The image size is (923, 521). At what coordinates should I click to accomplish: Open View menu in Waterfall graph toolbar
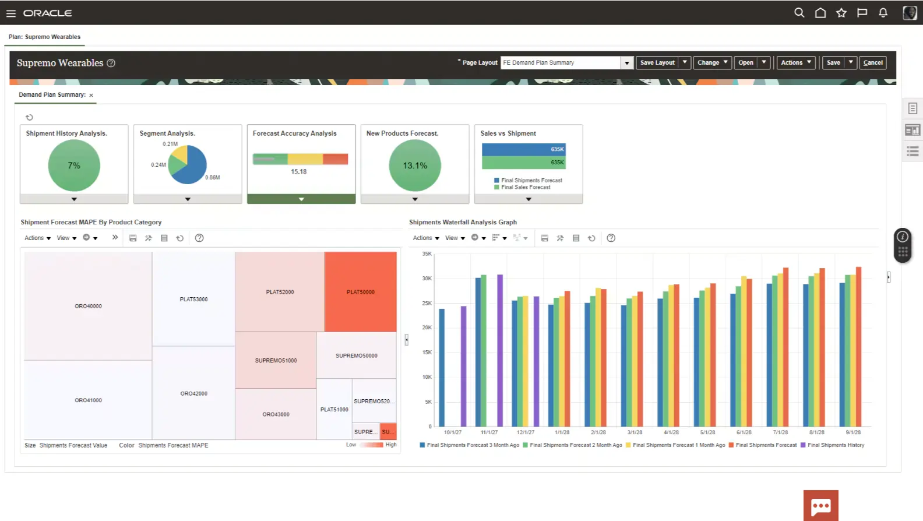(455, 238)
